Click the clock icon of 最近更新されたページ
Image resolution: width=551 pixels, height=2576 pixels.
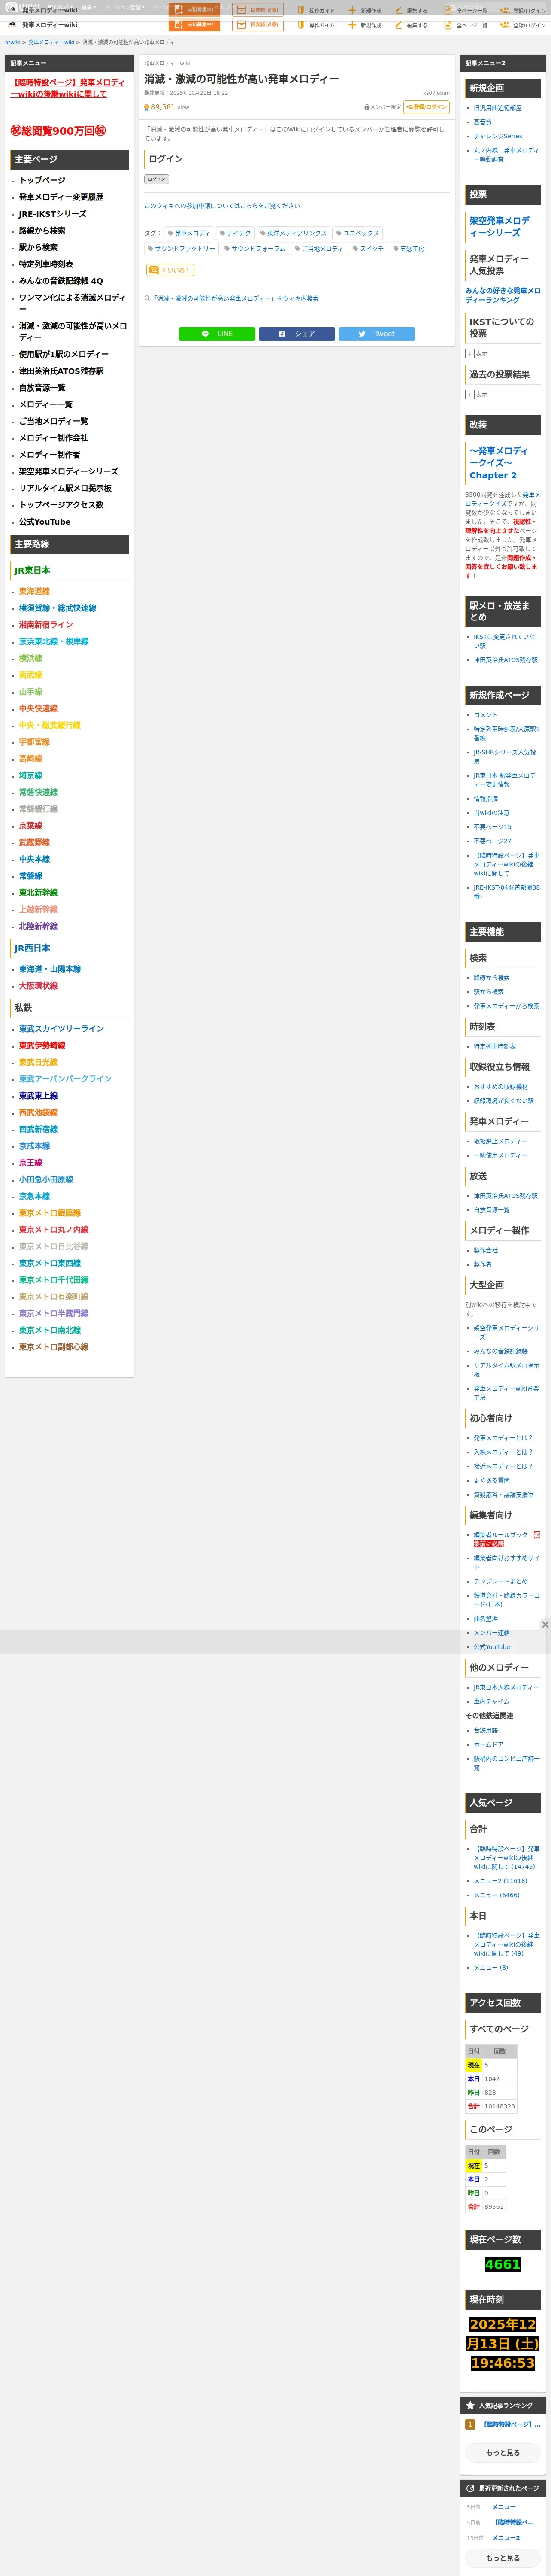pos(470,2488)
